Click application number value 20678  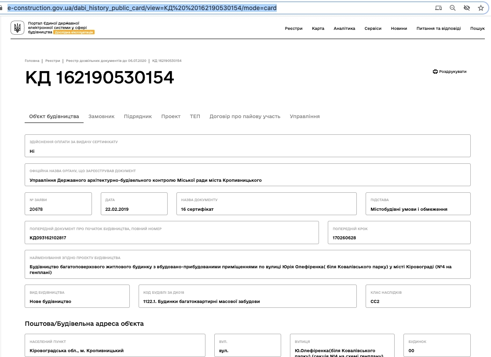coord(36,209)
